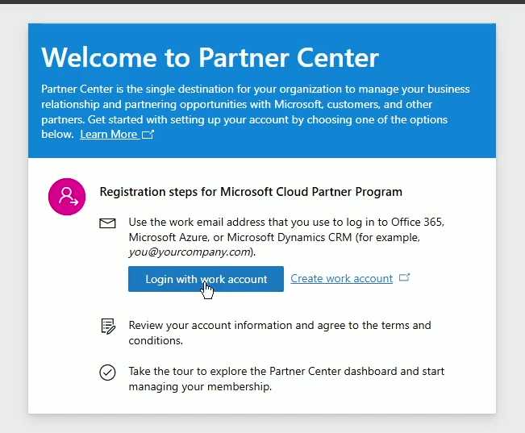Follow the Learn More link

pyautogui.click(x=108, y=135)
